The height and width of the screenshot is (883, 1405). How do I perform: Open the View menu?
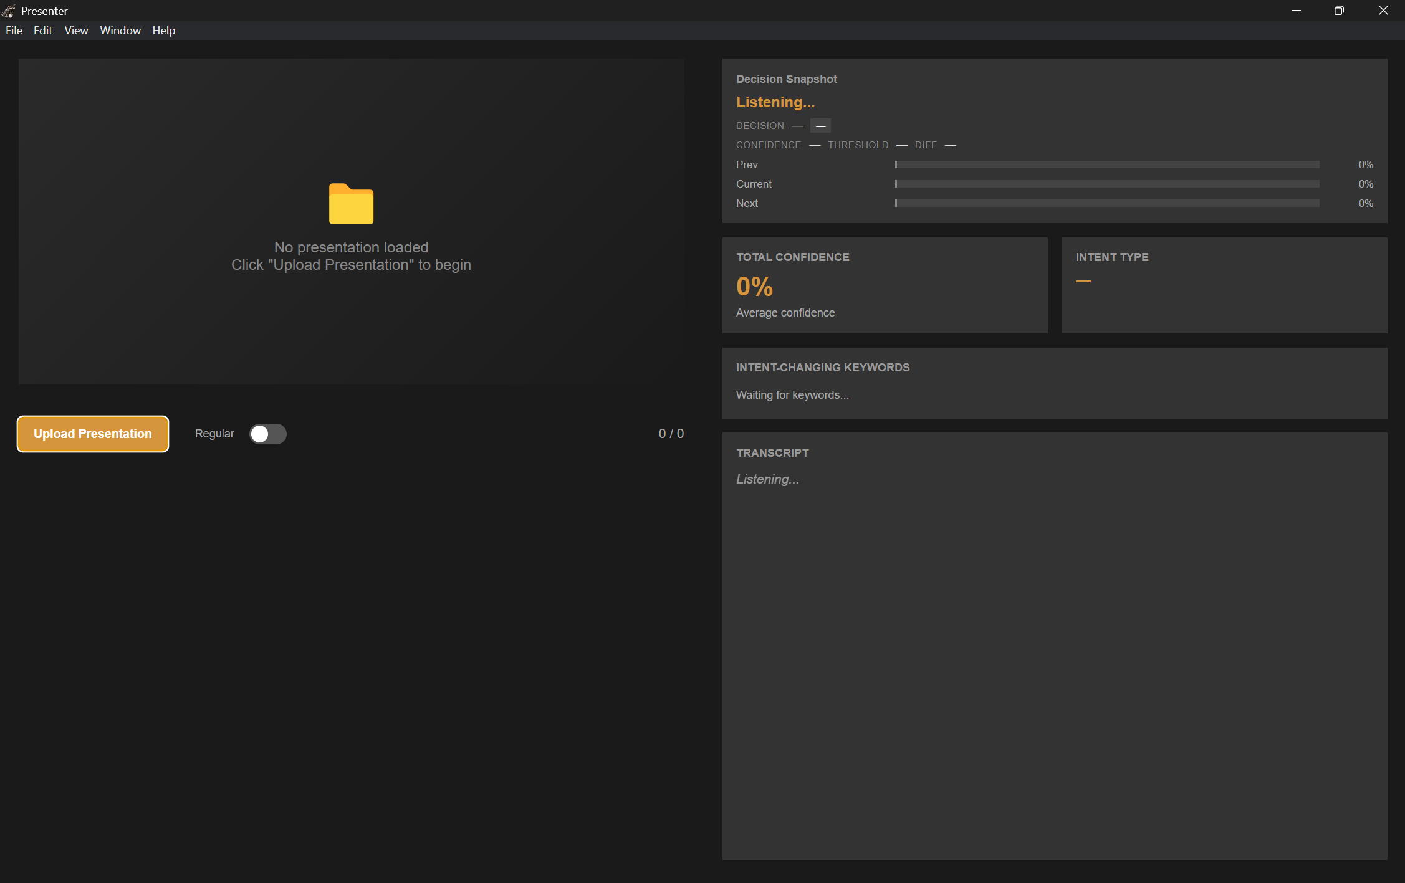point(76,31)
